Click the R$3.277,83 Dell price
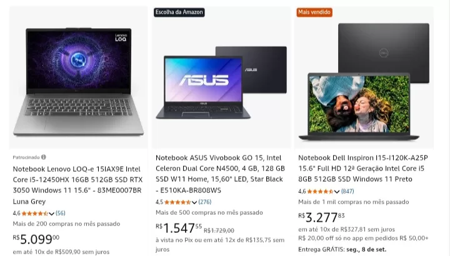Viewport: 450px width, 256px height. (x=321, y=218)
